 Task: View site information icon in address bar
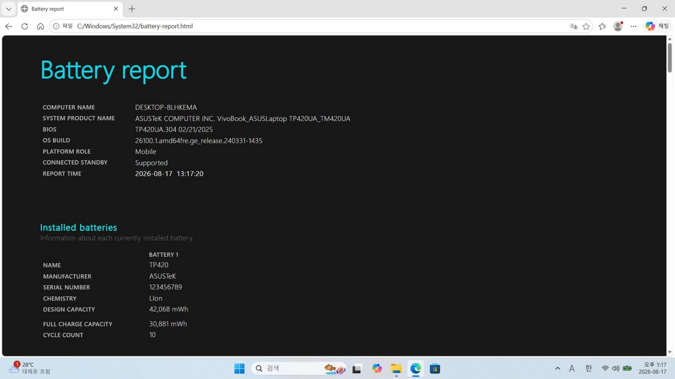[56, 26]
